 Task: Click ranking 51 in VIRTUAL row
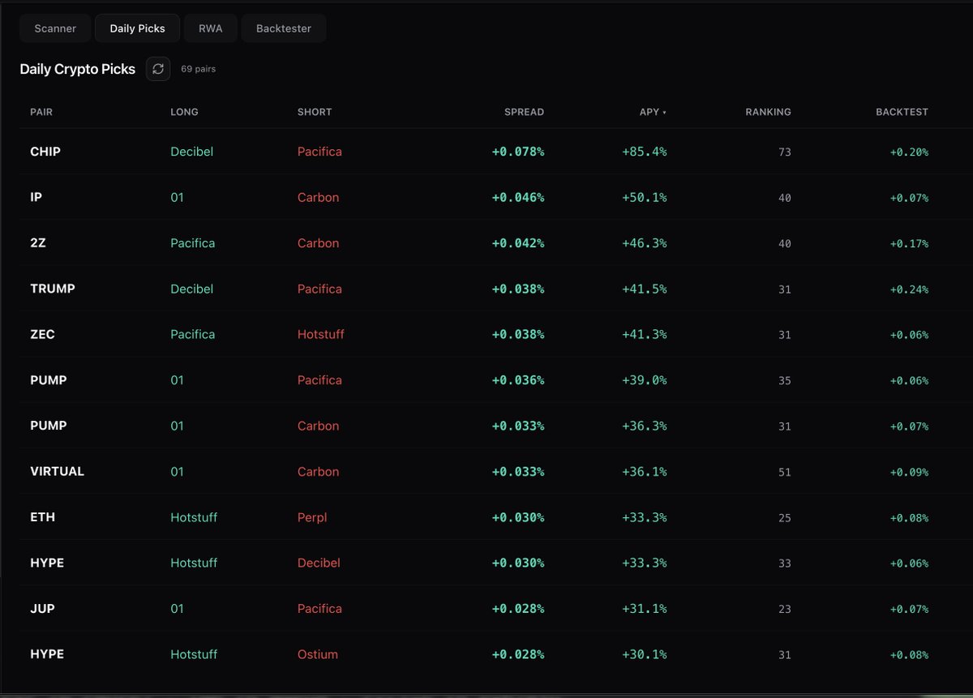point(784,472)
